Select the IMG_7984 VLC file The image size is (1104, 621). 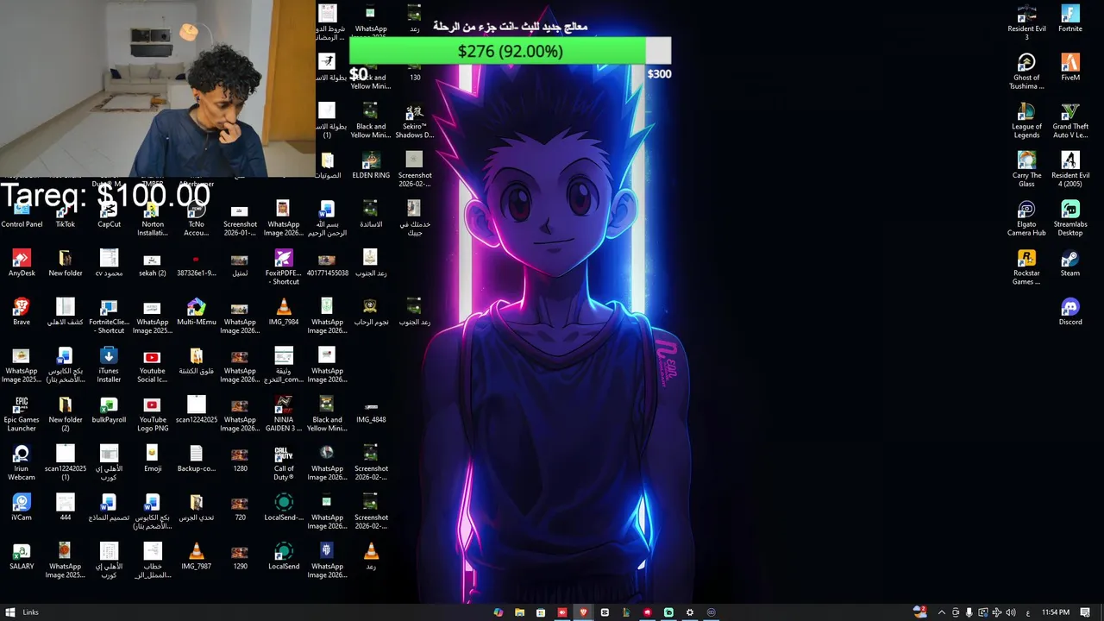coord(284,312)
